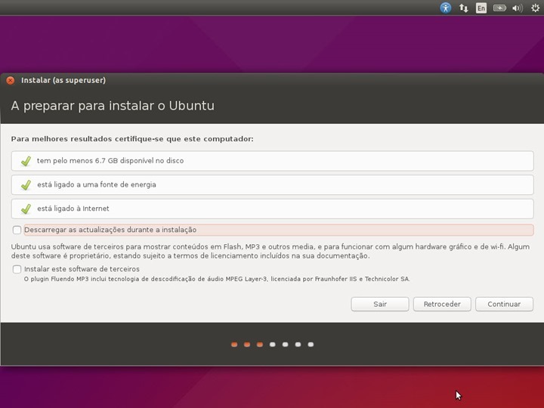Open the system settings gear menu
544x408 pixels.
(536, 8)
